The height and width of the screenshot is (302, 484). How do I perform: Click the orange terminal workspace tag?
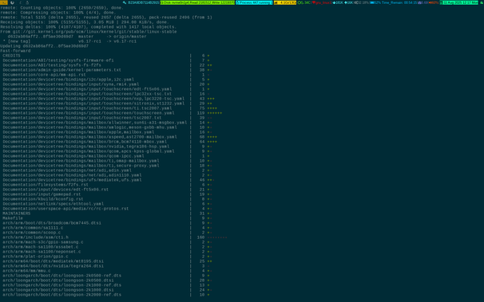(x=4, y=2)
